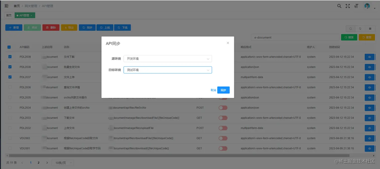The height and width of the screenshot is (169, 380).
Task: View details of row PDL2036 via eye button
Action: click(369, 88)
